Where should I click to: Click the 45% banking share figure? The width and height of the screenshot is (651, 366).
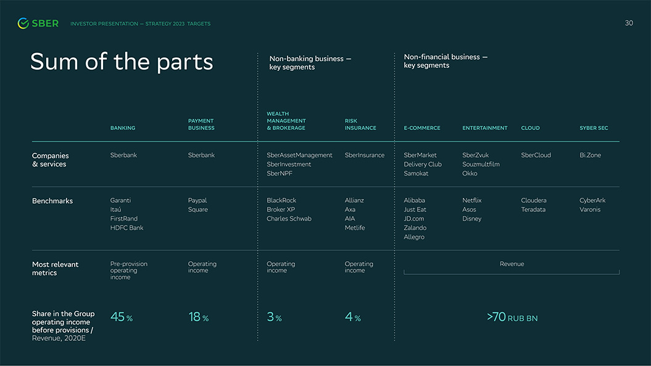(x=121, y=317)
